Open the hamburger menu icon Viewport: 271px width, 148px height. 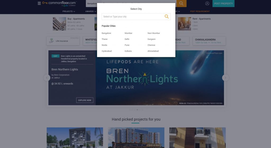coord(39,3)
